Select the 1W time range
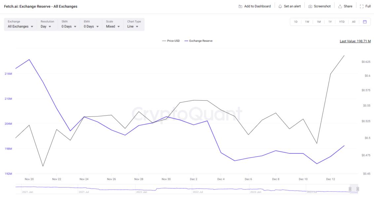 (307, 22)
